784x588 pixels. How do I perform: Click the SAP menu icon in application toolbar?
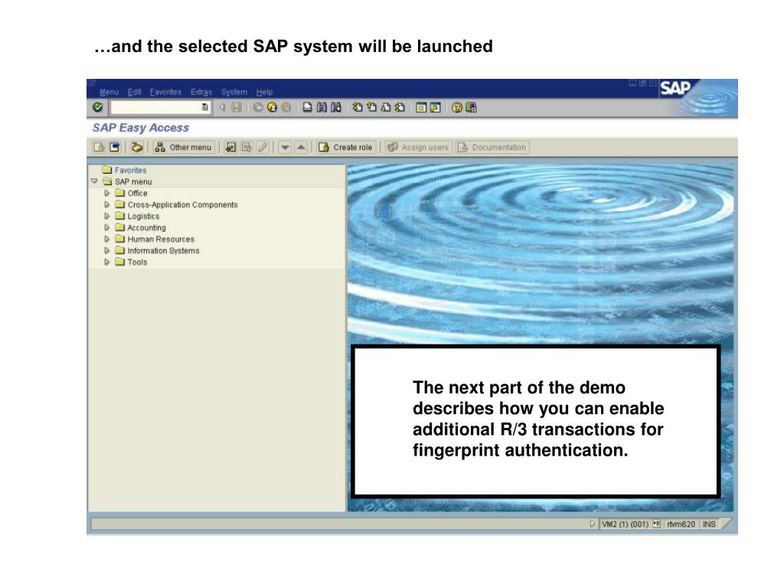pyautogui.click(x=115, y=147)
